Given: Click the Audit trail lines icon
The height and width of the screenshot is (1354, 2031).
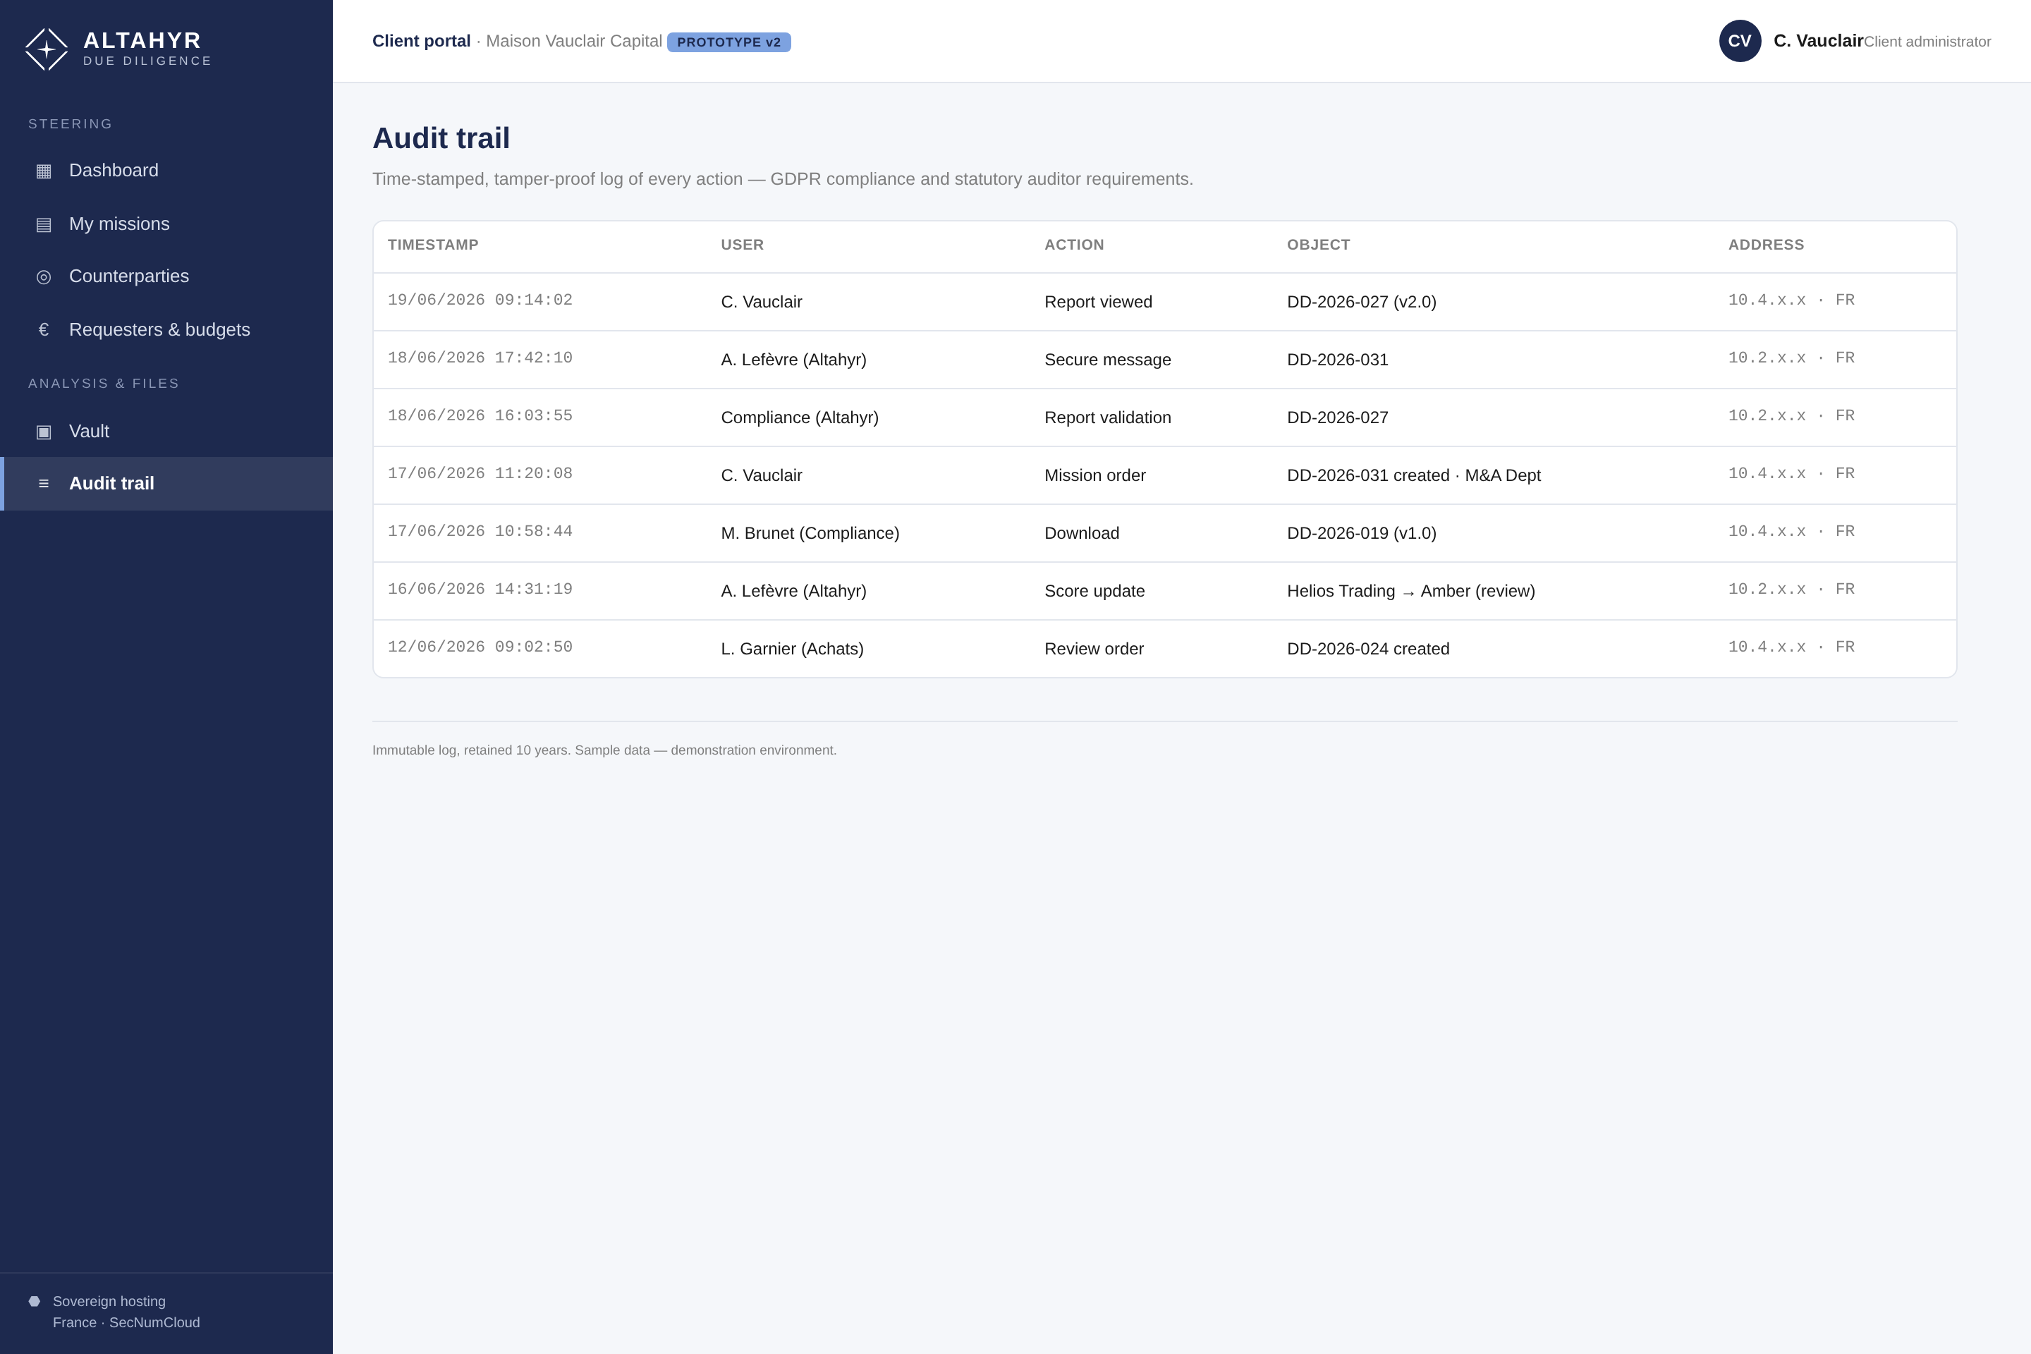Looking at the screenshot, I should [x=43, y=484].
